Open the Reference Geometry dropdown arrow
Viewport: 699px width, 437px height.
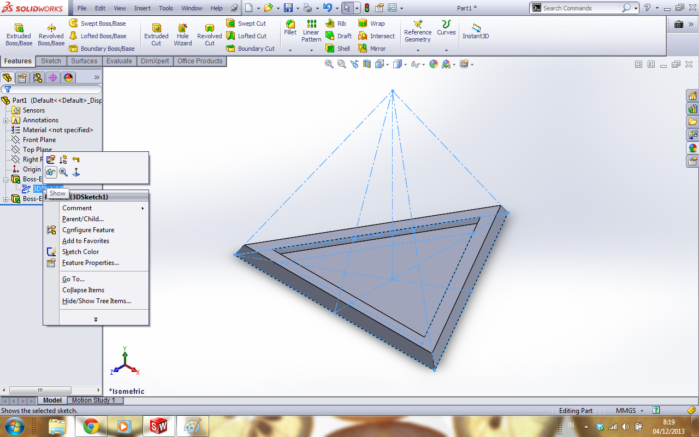pyautogui.click(x=418, y=50)
